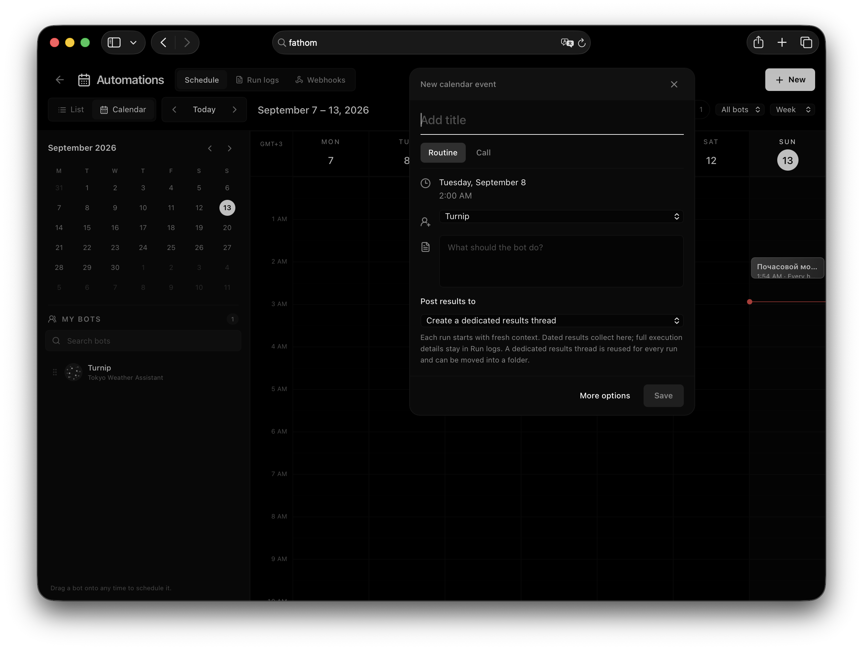Screen dimensions: 863x650
Task: Select September 20 in mini calendar
Action: click(x=227, y=228)
